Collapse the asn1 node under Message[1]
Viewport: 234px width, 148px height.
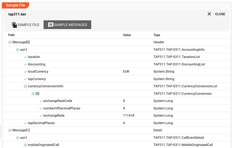pyautogui.click(x=18, y=138)
